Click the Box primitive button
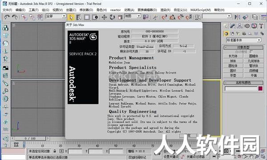Screen dimensions: 267x160 (x=233, y=56)
